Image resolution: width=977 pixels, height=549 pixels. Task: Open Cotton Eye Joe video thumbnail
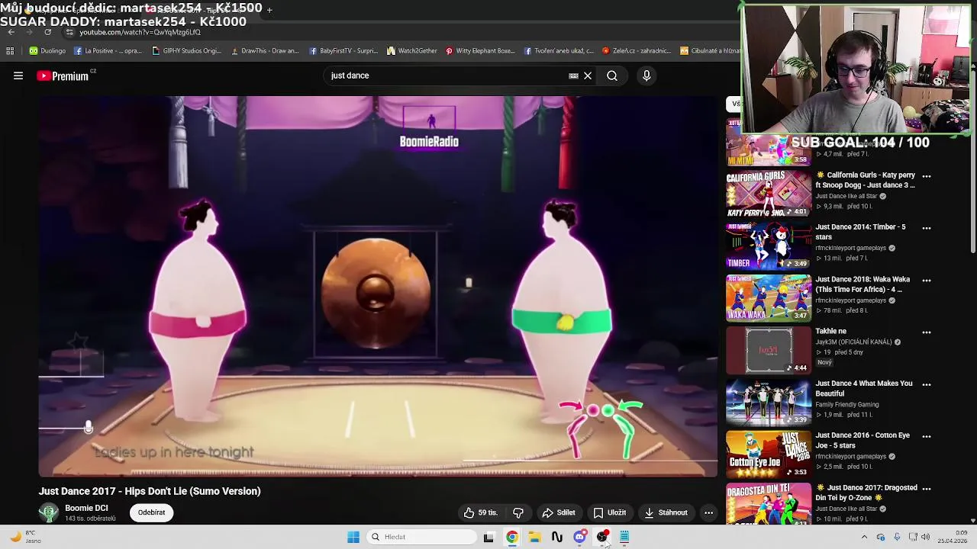pyautogui.click(x=769, y=454)
